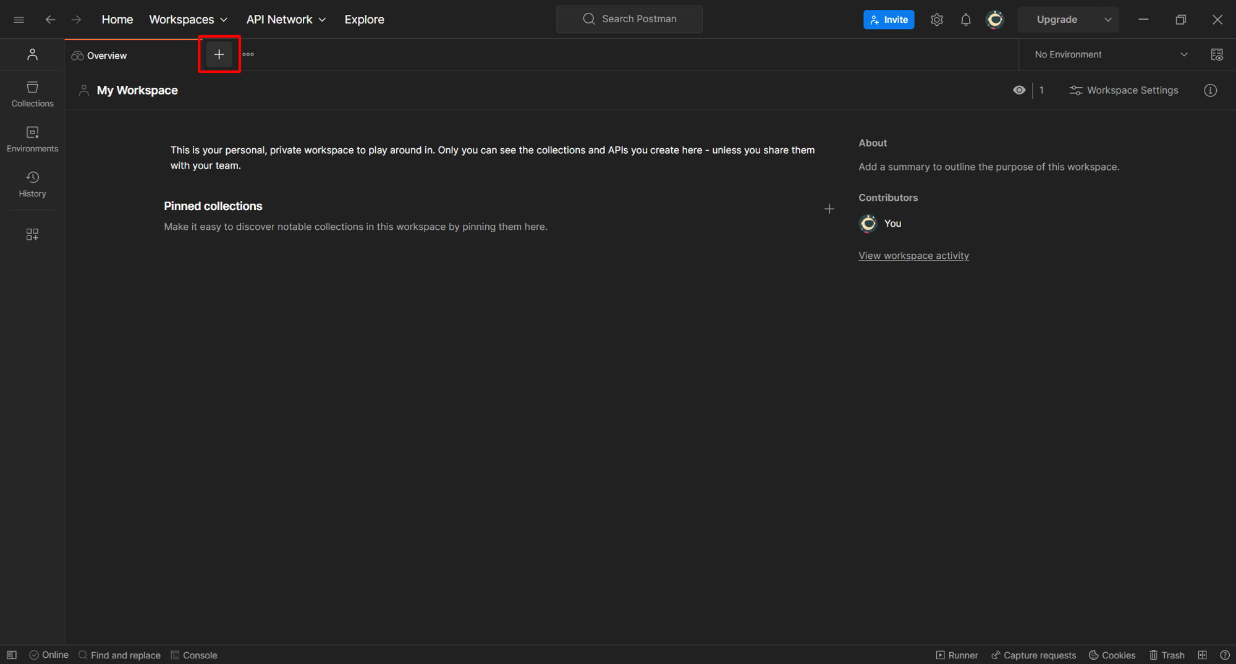1236x664 pixels.
Task: Open the Explore page
Action: [364, 20]
